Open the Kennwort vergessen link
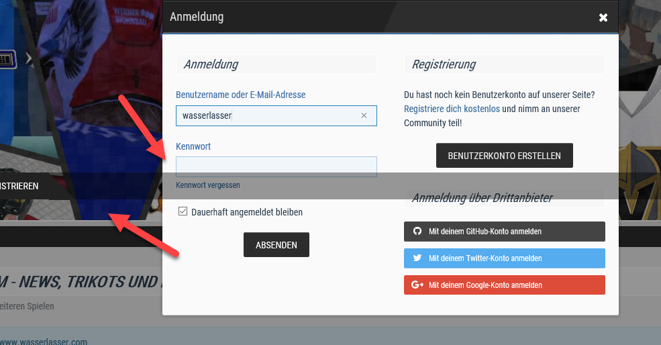 (x=207, y=185)
